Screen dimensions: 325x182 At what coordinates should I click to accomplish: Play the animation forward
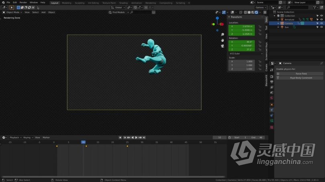pos(136,138)
